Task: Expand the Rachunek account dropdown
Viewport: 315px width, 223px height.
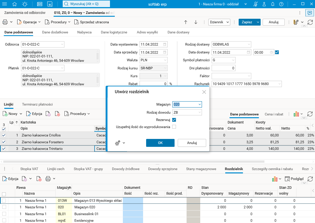Action: coord(279,84)
